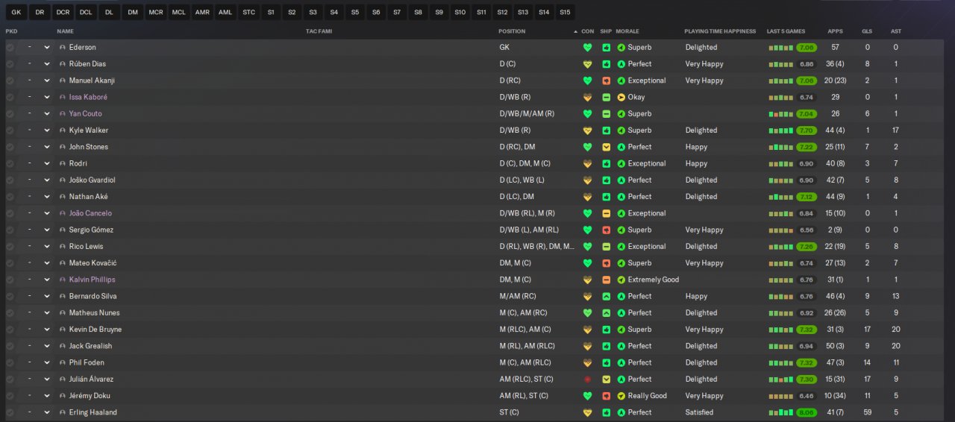This screenshot has height=422, width=955.
Task: Toggle the picked checkmark for Bernardo Silva
Action: (10, 296)
